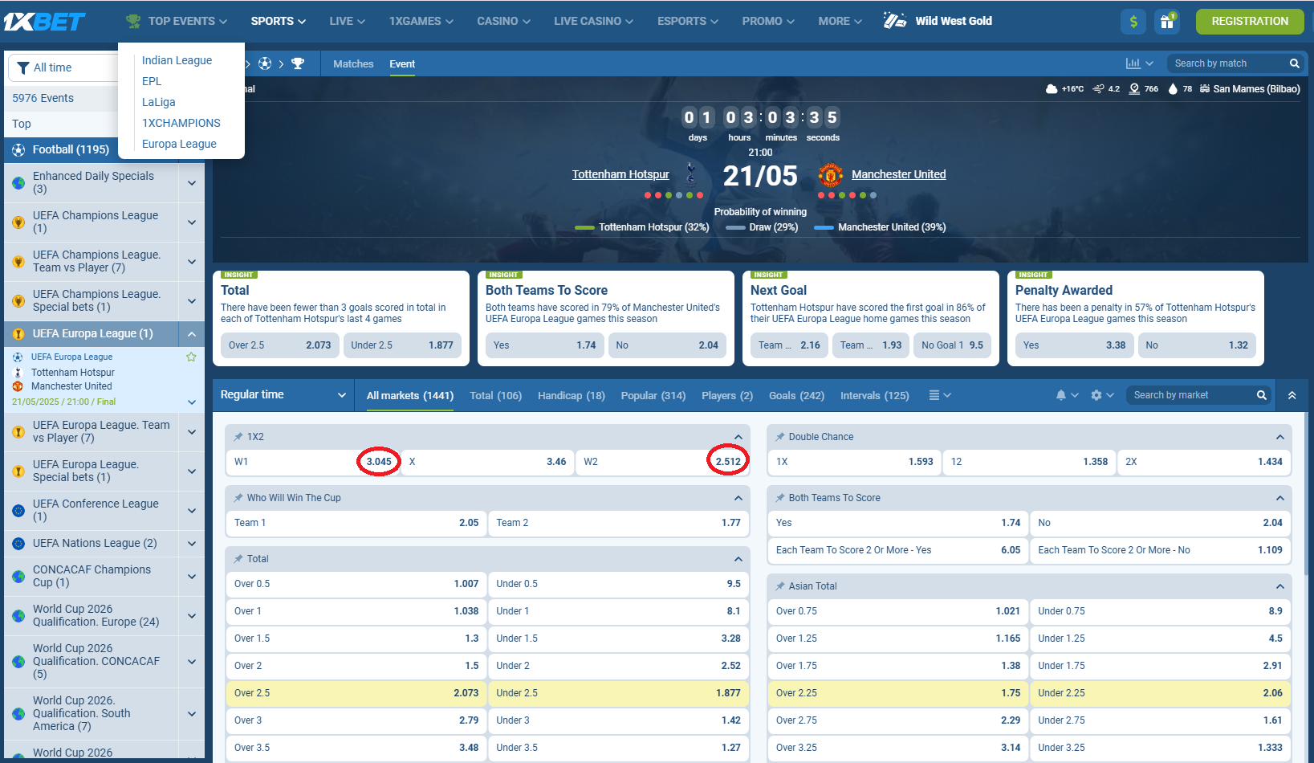Select the Popular (314) tab
The image size is (1314, 763).
(653, 396)
